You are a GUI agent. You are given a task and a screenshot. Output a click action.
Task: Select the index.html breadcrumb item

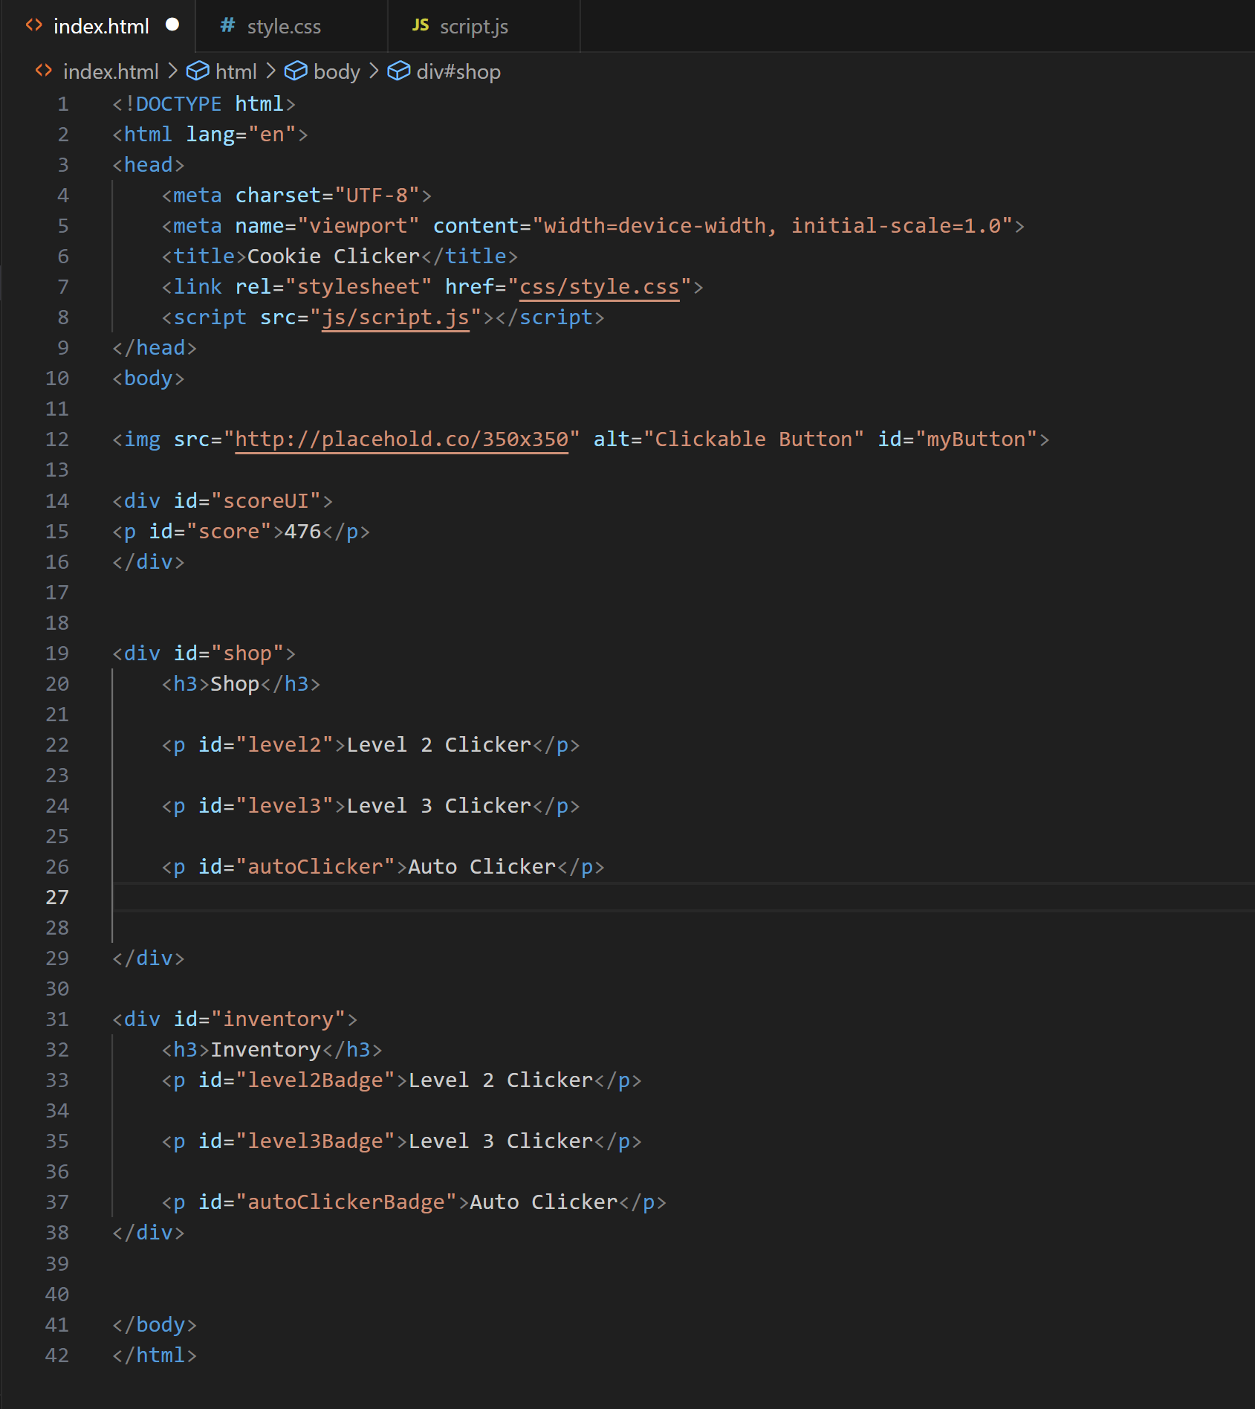click(111, 71)
